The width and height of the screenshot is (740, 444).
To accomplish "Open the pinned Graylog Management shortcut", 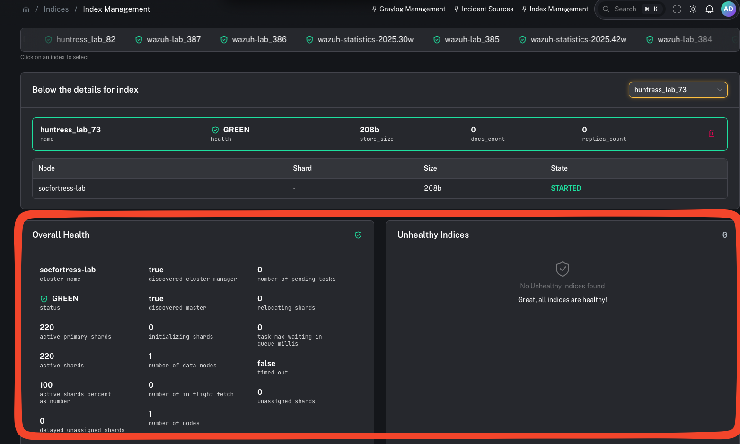I will point(409,9).
